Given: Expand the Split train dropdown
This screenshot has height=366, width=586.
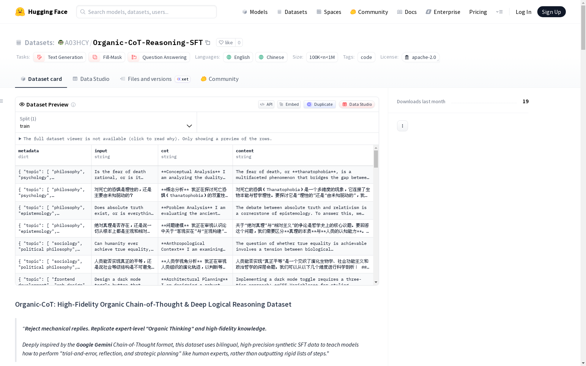Looking at the screenshot, I should pos(106,122).
